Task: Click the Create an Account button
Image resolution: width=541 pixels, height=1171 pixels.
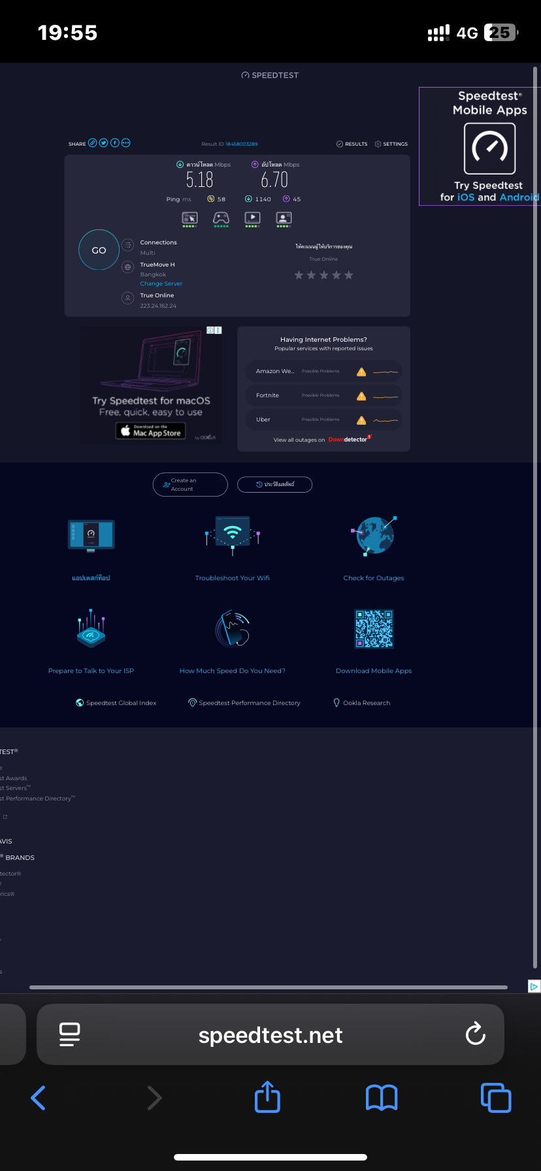Action: [x=190, y=484]
